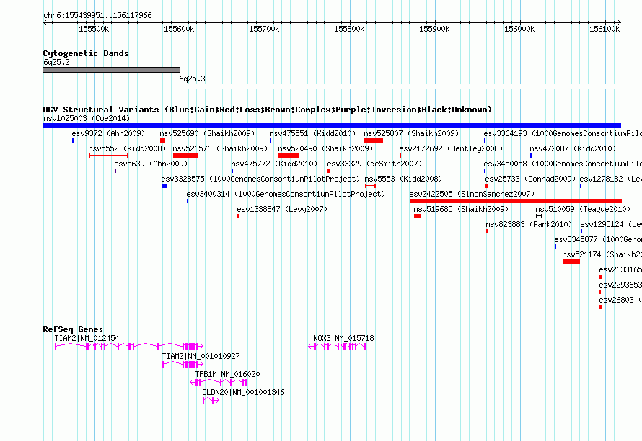Click the NOX3|NM_015718 gene label
Screen dimensions: 642x441
(x=343, y=338)
